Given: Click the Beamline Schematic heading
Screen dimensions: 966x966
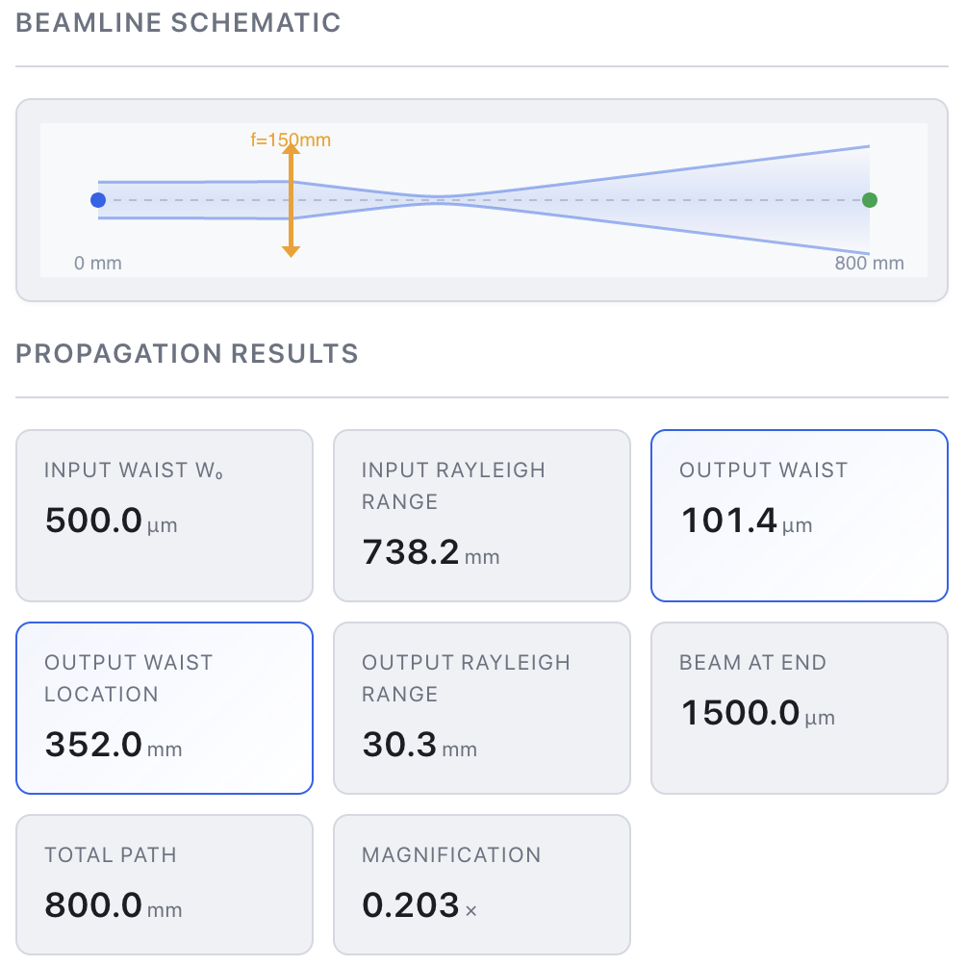Looking at the screenshot, I should (x=179, y=23).
